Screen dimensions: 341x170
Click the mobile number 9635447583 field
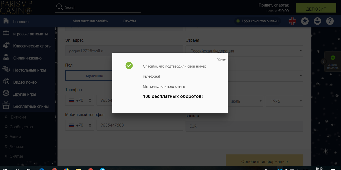[x=140, y=125]
